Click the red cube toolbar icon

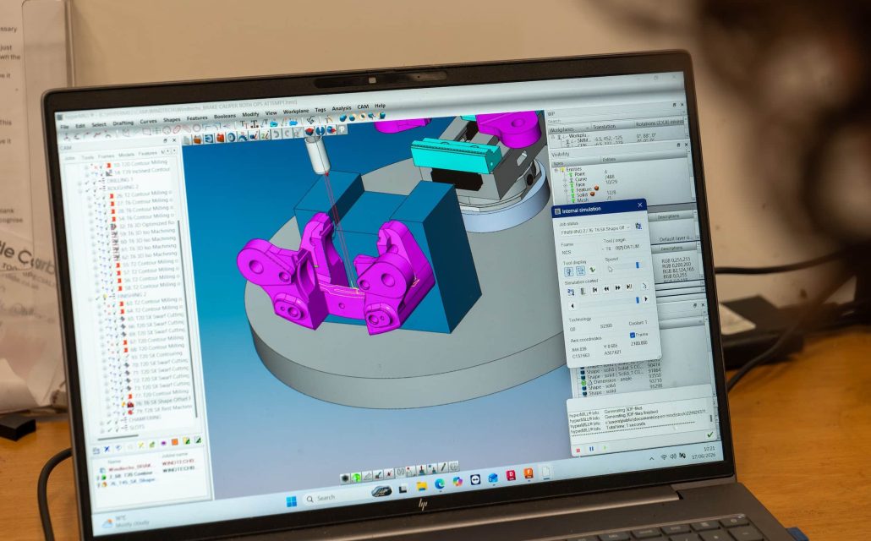pos(310,132)
